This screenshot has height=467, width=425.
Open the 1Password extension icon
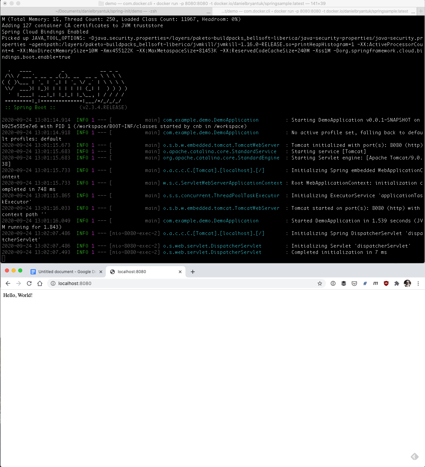tap(333, 283)
